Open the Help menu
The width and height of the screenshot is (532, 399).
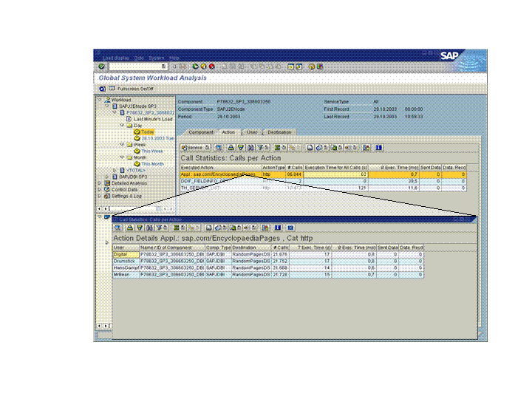point(174,58)
